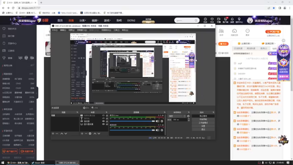Open Douyu 创作中心 icon

point(239,20)
